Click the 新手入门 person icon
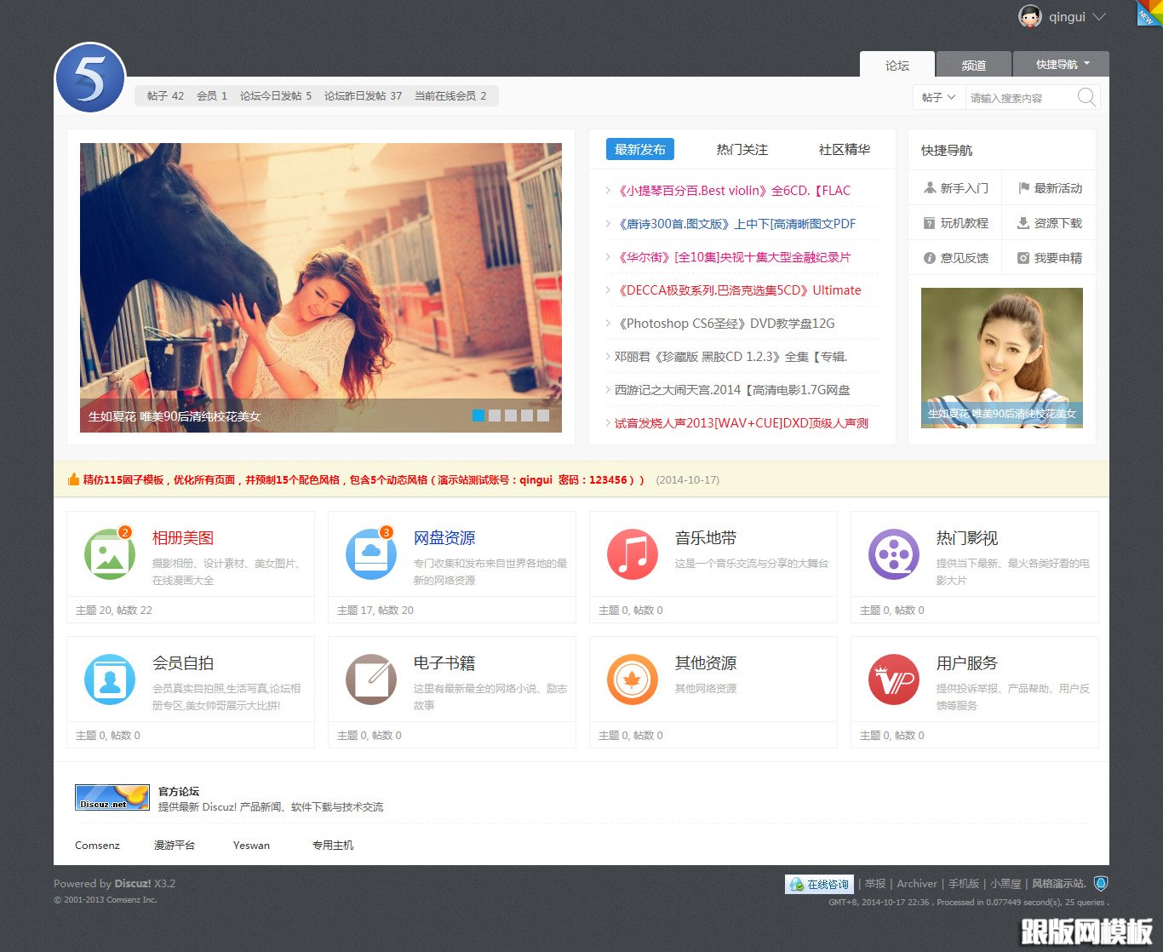 (931, 187)
